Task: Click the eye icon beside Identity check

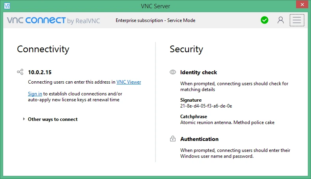Action: (x=173, y=72)
